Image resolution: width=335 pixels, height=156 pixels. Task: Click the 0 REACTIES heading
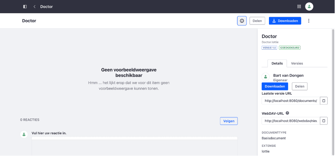[30, 120]
